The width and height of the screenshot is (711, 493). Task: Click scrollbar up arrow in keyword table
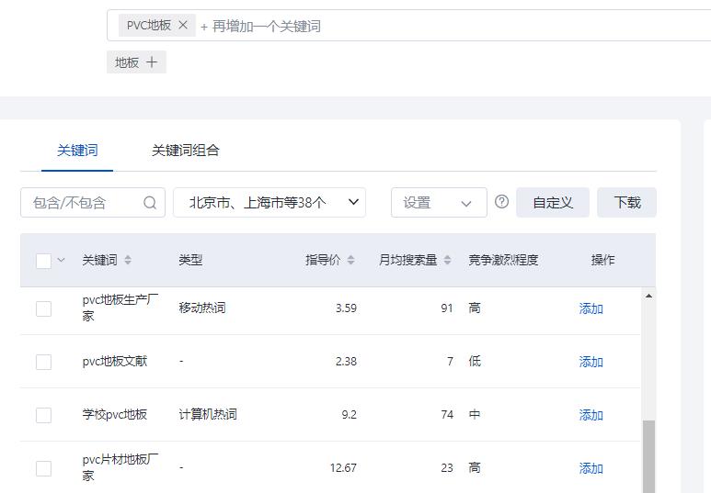[x=648, y=297]
